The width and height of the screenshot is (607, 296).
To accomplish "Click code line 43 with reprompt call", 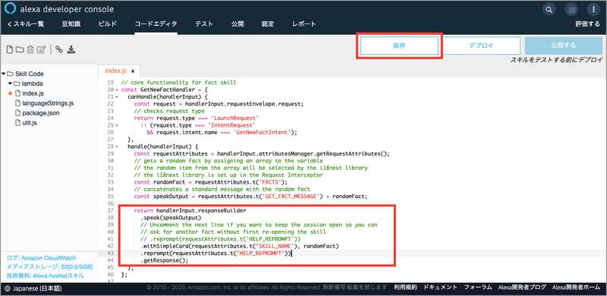I will pyautogui.click(x=216, y=253).
